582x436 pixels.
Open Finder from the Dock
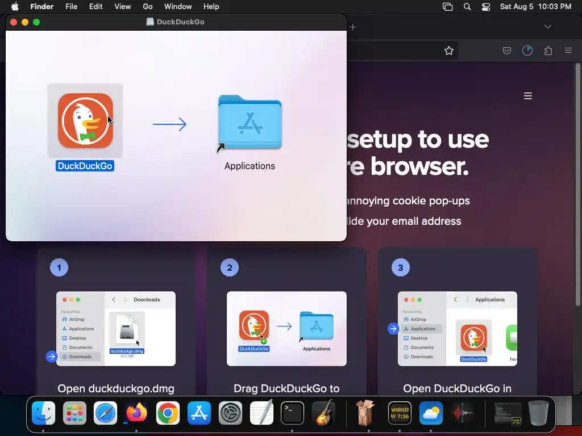pyautogui.click(x=43, y=413)
